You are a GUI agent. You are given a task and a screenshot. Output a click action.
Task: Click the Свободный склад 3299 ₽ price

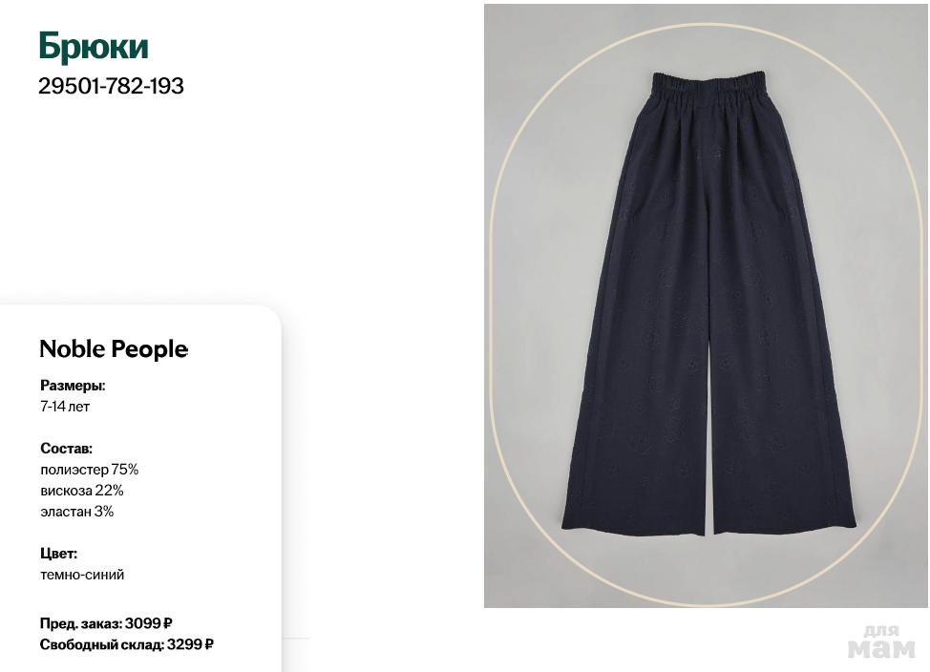(x=126, y=644)
